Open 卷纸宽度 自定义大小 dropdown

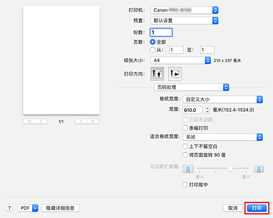[223, 99]
